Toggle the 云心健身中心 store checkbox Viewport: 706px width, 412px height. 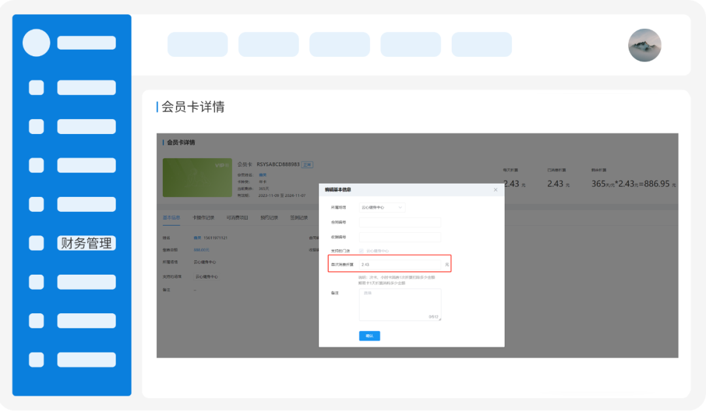[x=361, y=250]
